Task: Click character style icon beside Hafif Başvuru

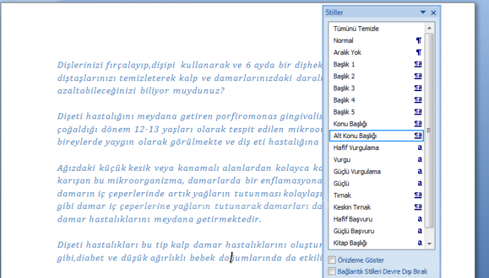Action: click(x=420, y=219)
